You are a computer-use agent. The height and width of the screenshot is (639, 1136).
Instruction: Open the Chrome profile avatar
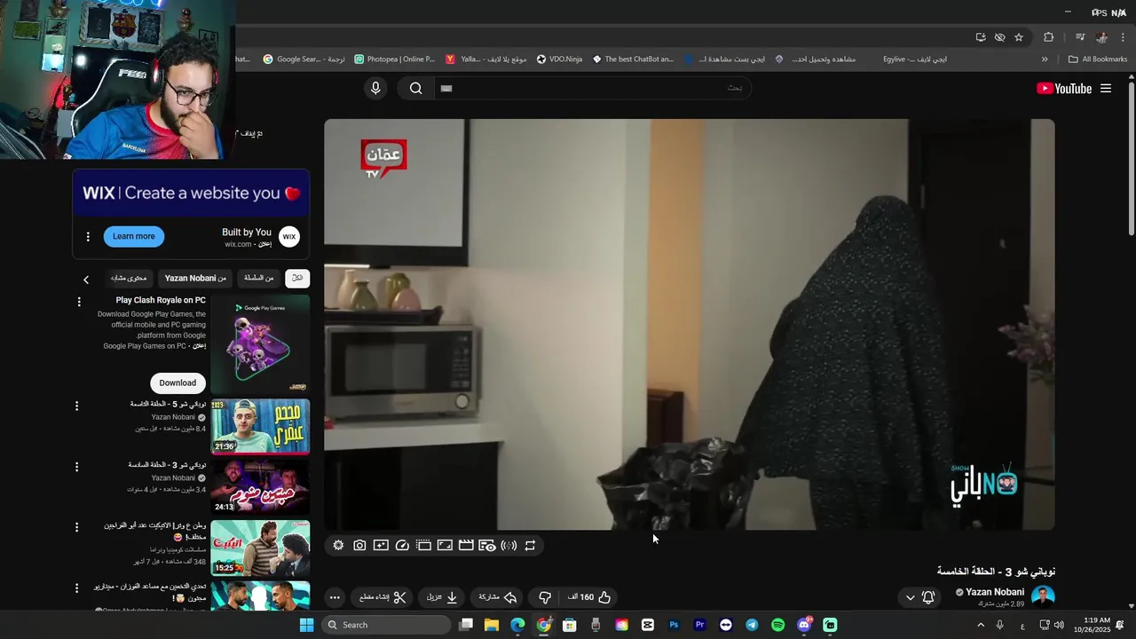[x=1101, y=37]
